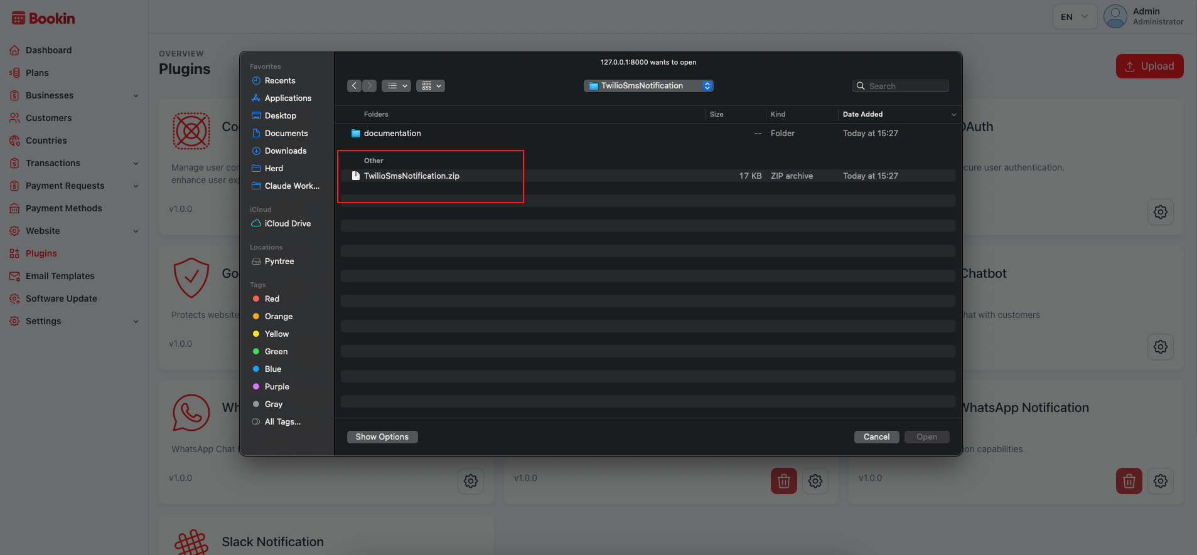Go back in the file dialog
This screenshot has width=1197, height=555.
pos(355,86)
